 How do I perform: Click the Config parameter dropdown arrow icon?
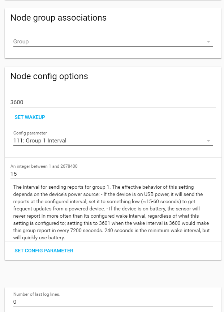(x=208, y=141)
